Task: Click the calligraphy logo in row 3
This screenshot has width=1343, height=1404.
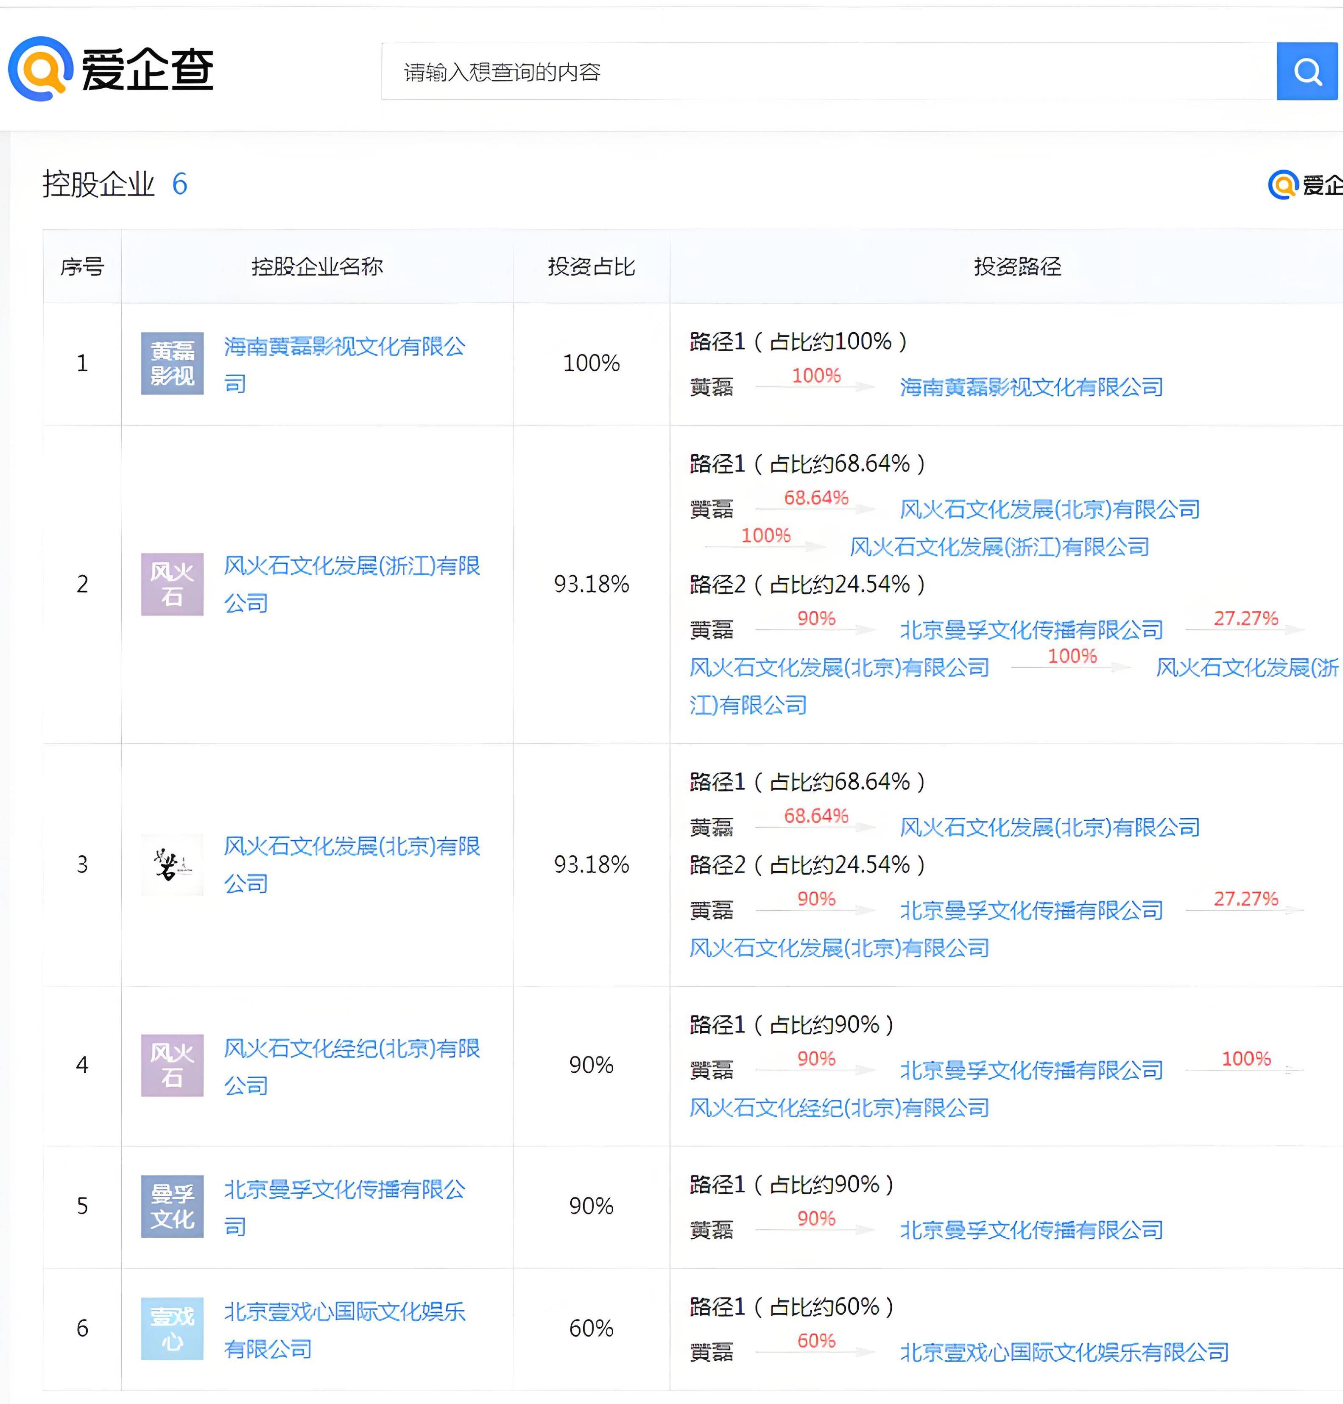Action: click(x=172, y=865)
